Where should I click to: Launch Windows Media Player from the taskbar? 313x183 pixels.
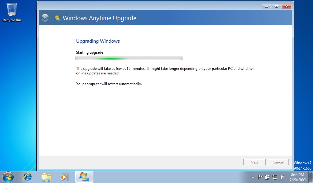[65, 177]
